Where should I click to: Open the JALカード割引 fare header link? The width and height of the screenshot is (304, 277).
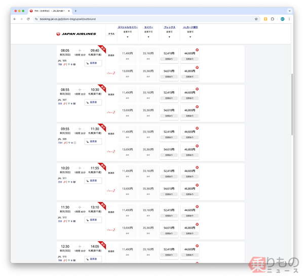point(190,27)
